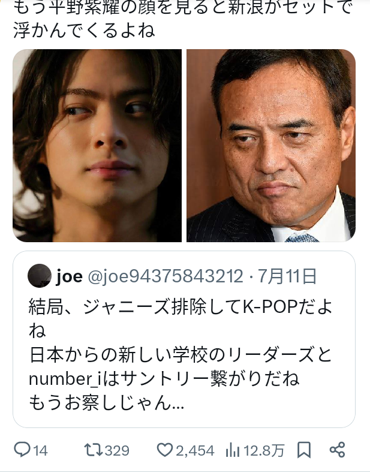Click the 12.8万 views count
This screenshot has height=476, width=370.
264,450
